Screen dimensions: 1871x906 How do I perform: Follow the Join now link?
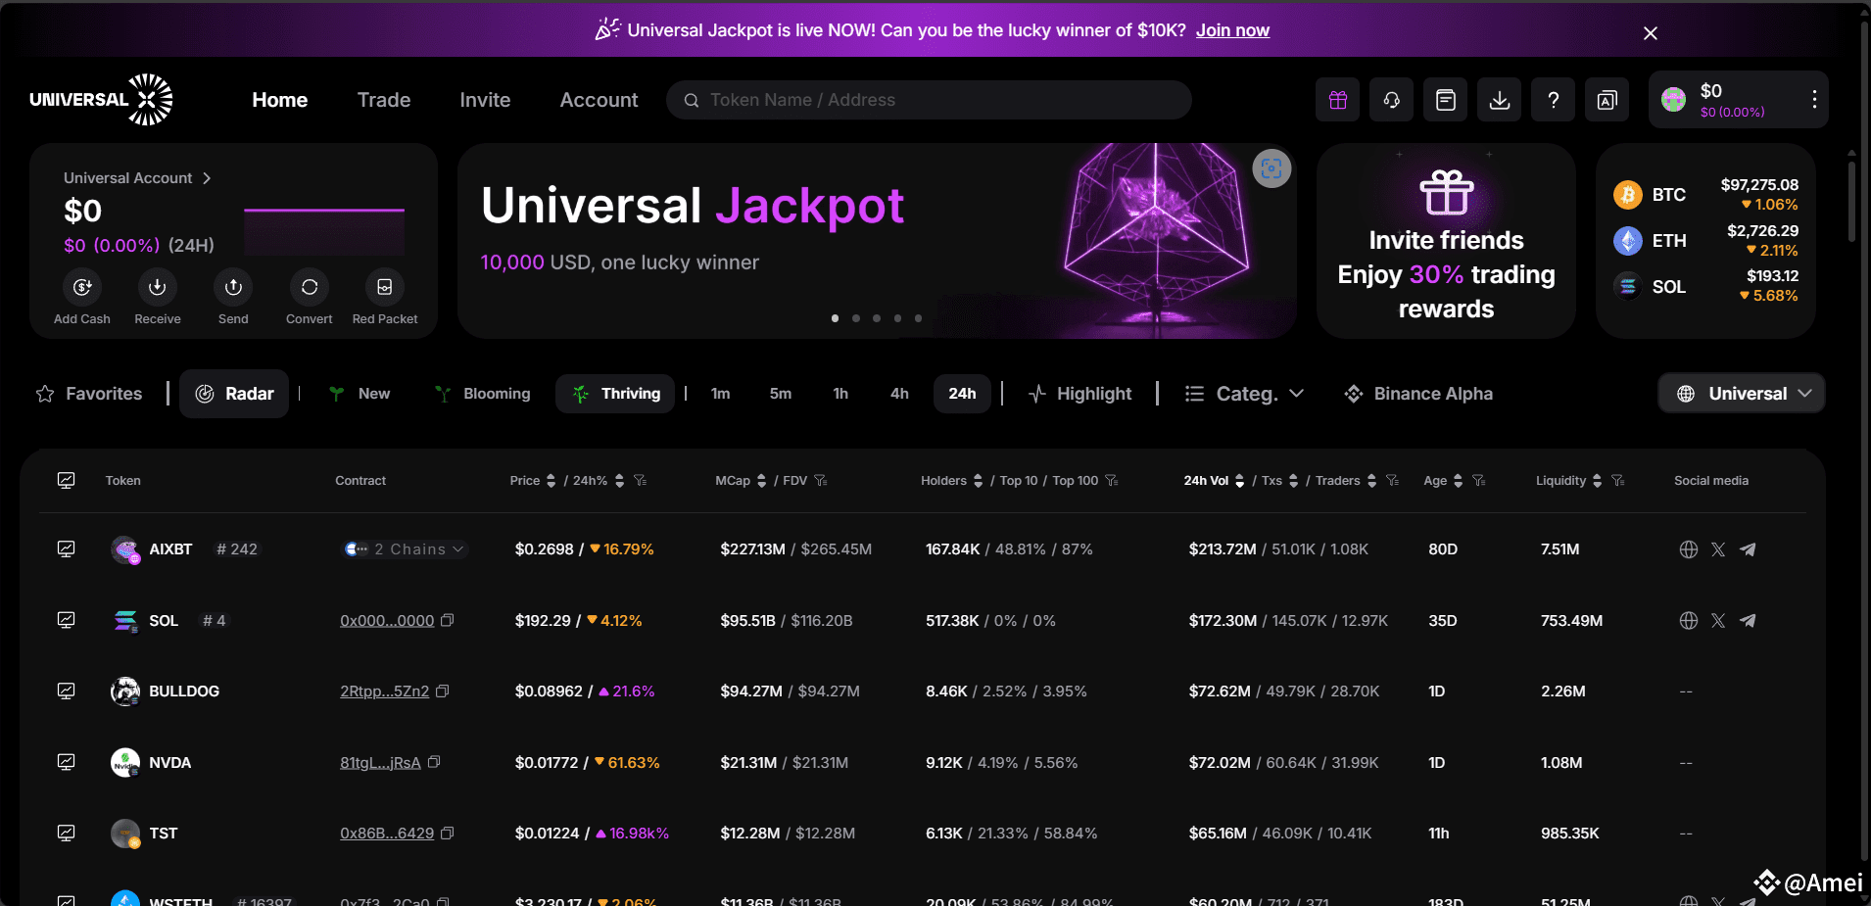[x=1232, y=30]
